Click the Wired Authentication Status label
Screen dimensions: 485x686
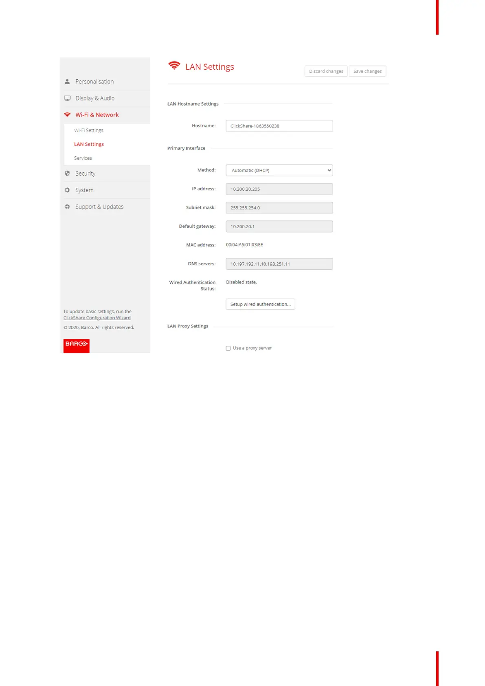pos(193,286)
